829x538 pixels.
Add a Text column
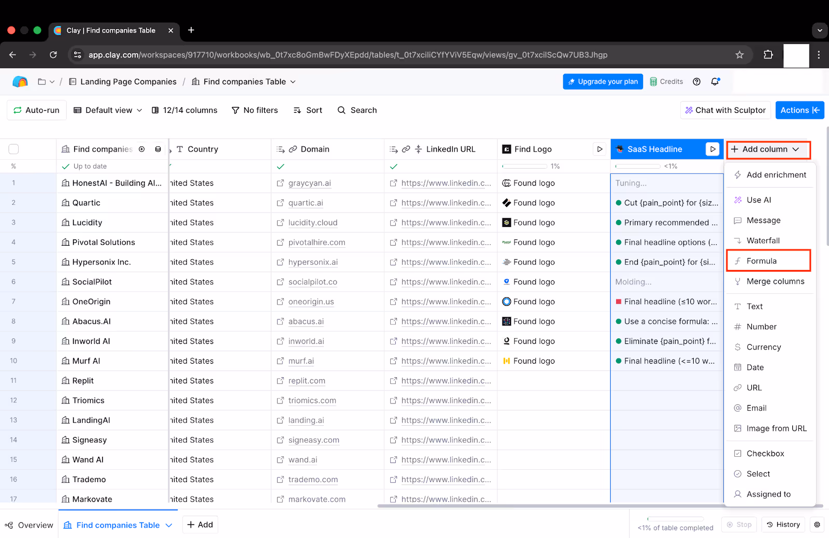(x=770, y=306)
